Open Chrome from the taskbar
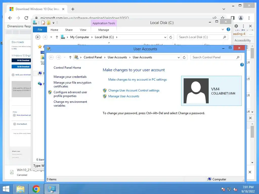259x194 pixels. click(36, 189)
